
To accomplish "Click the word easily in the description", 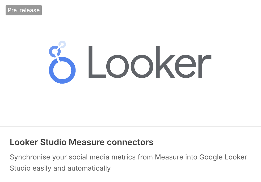I will coord(42,168).
